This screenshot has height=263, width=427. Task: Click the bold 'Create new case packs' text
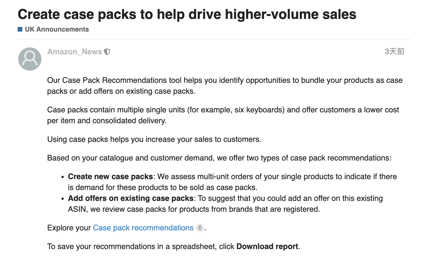110,177
